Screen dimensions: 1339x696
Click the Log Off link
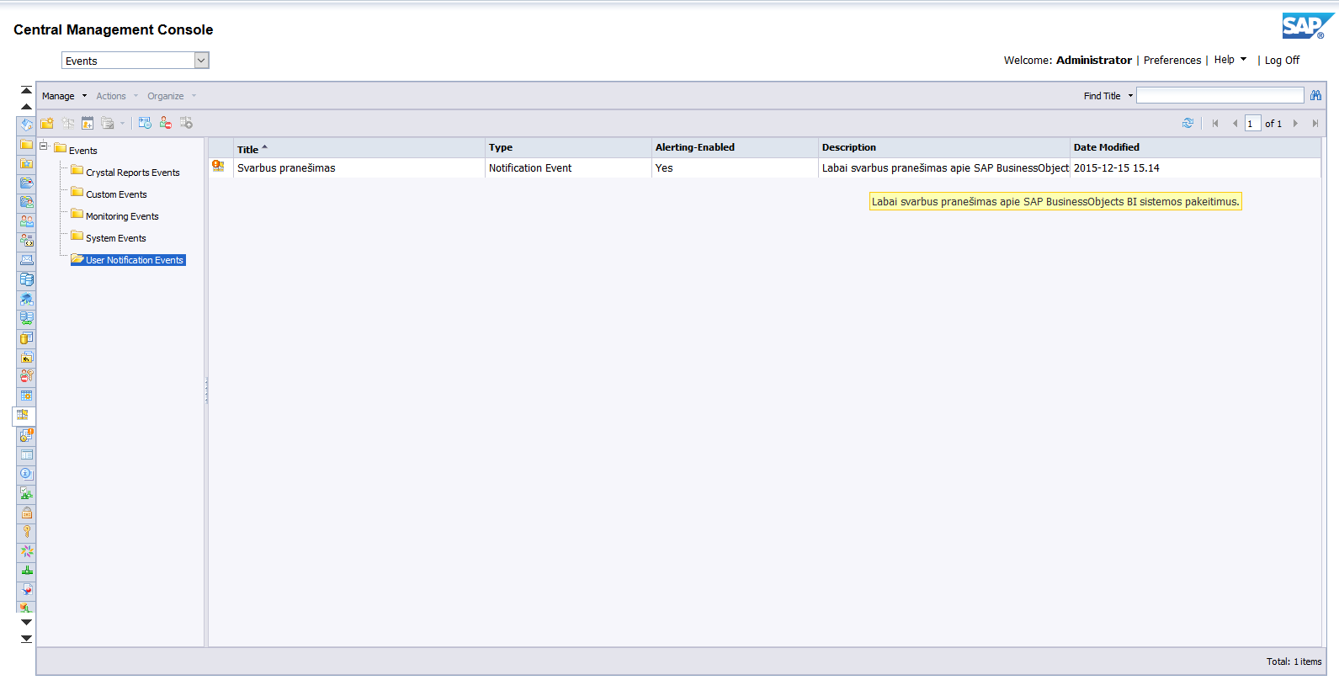pyautogui.click(x=1282, y=61)
